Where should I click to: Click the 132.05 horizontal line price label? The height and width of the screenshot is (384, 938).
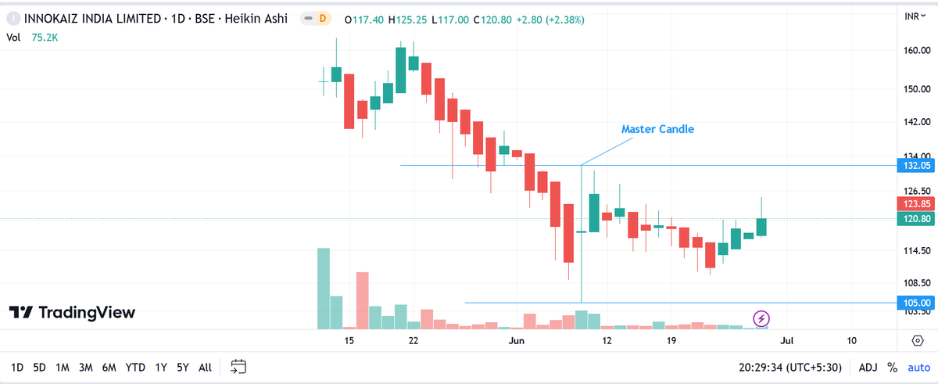(915, 166)
